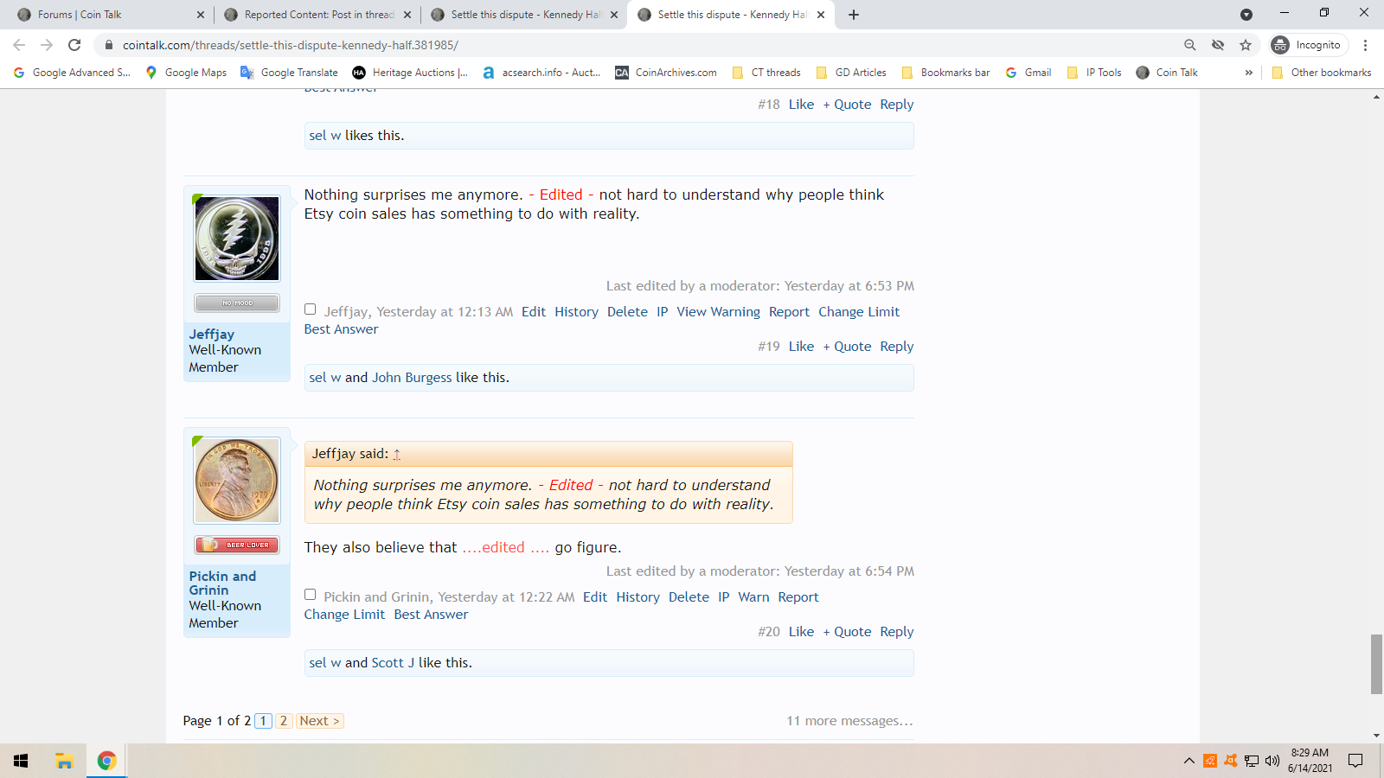
Task: Open the tab search dropdown arrow
Action: click(x=1246, y=15)
